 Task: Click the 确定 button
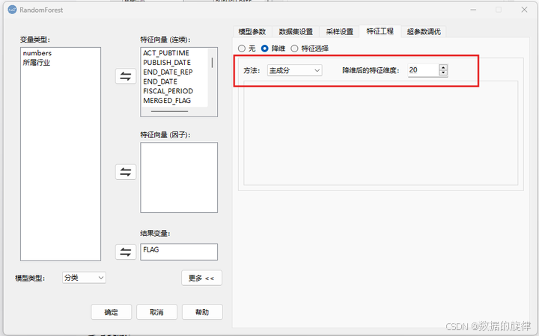[x=111, y=312]
